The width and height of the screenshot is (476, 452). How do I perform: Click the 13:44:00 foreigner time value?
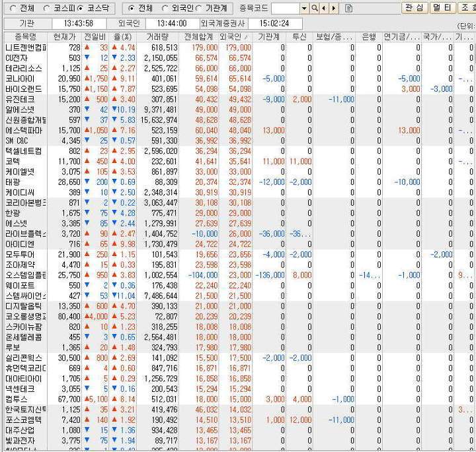point(172,23)
